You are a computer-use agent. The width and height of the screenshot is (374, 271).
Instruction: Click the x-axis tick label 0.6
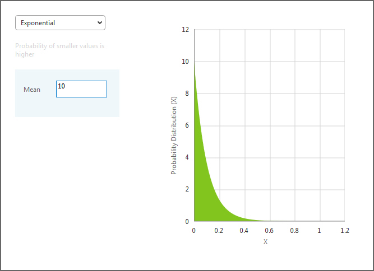tap(269, 231)
